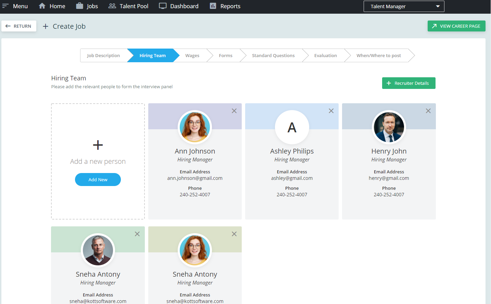491x304 pixels.
Task: Open Jobs via the briefcase icon
Action: pyautogui.click(x=79, y=6)
